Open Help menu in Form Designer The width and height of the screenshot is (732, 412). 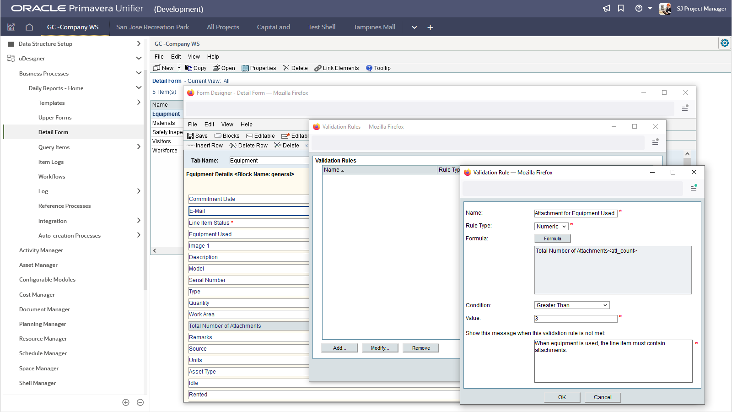tap(247, 124)
